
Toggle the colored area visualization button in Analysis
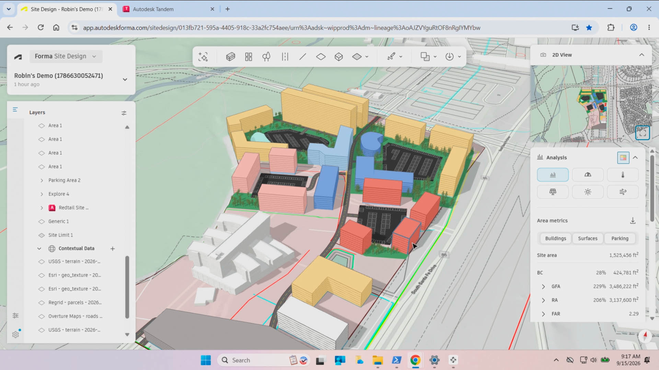(x=623, y=158)
